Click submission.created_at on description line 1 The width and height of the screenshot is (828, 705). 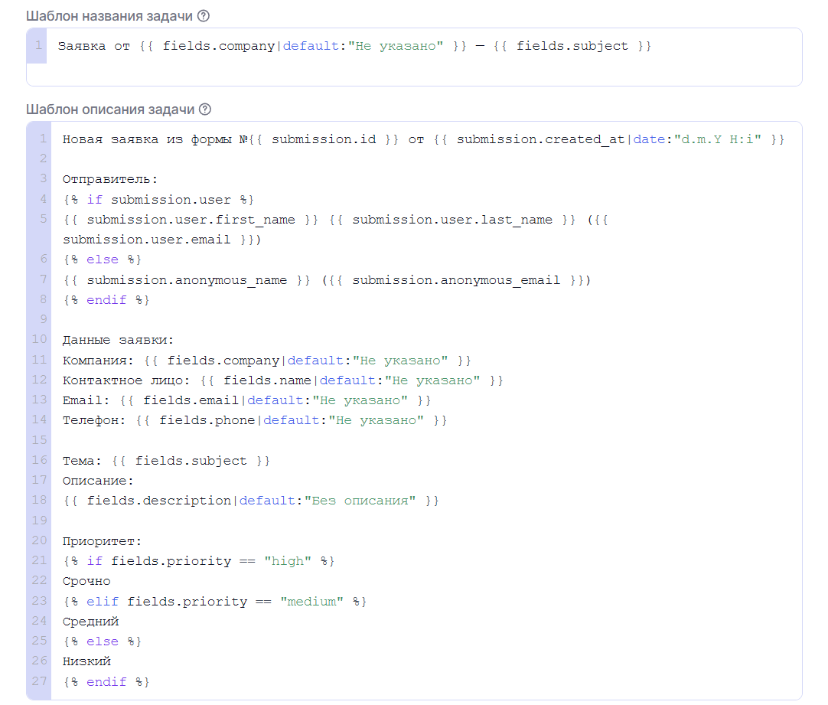(541, 140)
